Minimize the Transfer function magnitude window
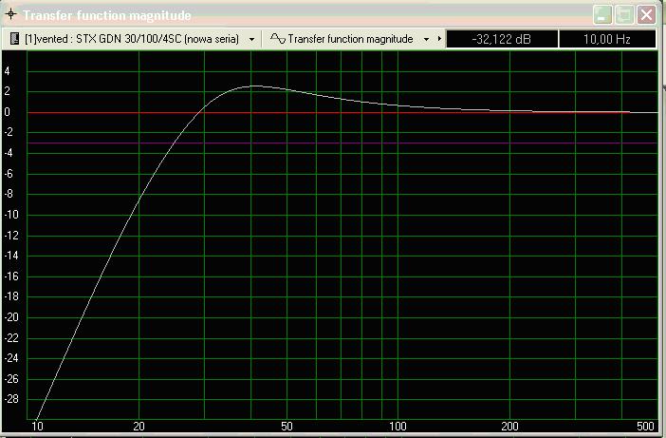666x438 pixels. click(x=602, y=15)
